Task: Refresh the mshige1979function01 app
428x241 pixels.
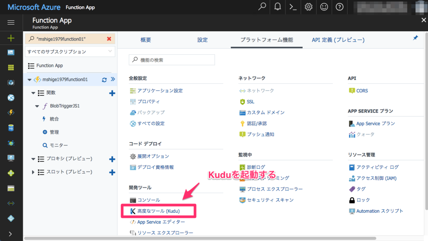Action: [x=104, y=80]
